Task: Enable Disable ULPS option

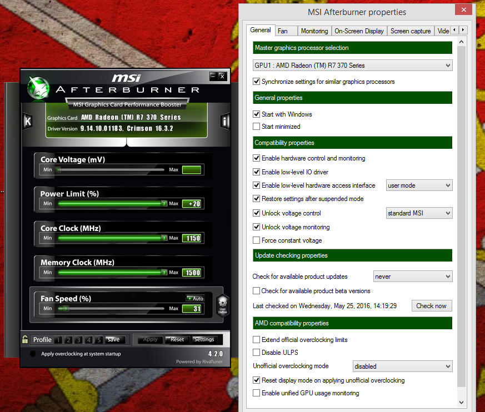Action: (x=256, y=353)
